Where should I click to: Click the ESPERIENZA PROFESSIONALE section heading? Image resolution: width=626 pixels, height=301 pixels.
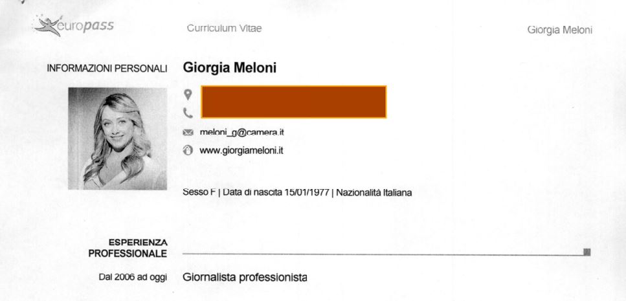coord(128,248)
